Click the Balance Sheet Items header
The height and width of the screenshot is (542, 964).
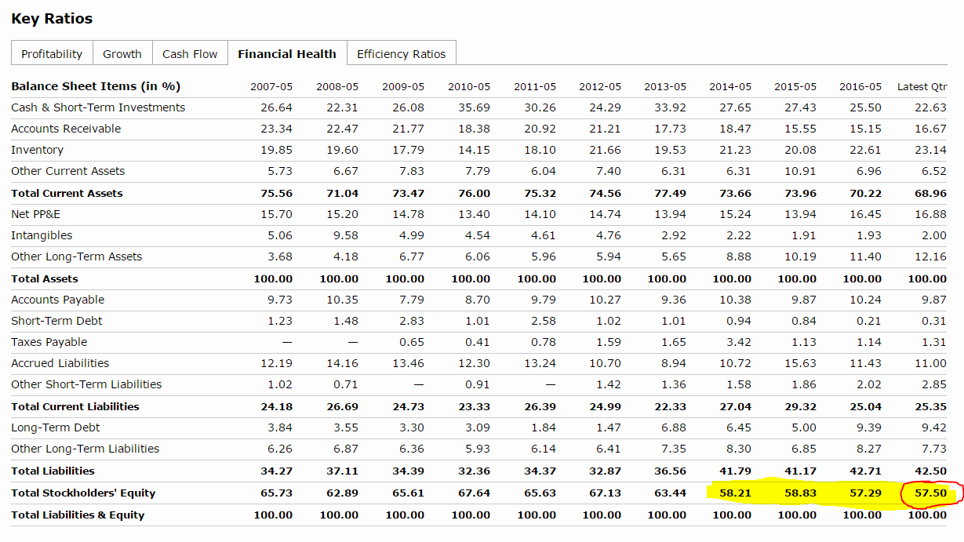pos(96,86)
